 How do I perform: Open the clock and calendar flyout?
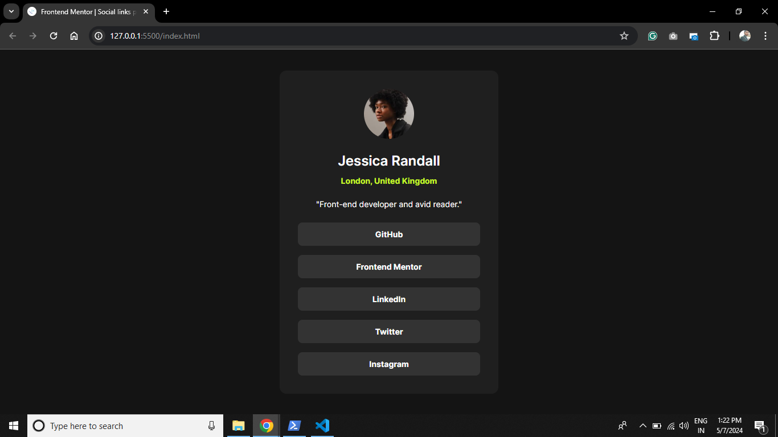point(730,426)
